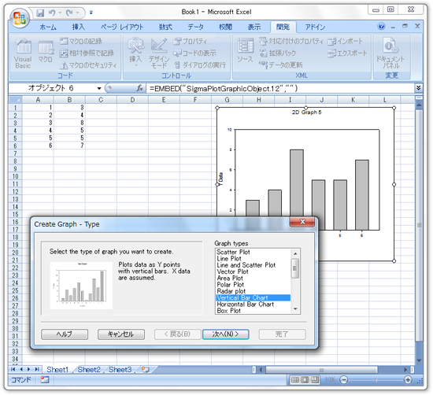
Task: Click エクスポート in XML group
Action: (347, 53)
